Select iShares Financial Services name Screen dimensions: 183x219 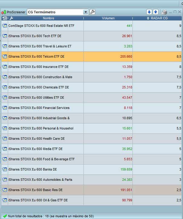(x=39, y=108)
